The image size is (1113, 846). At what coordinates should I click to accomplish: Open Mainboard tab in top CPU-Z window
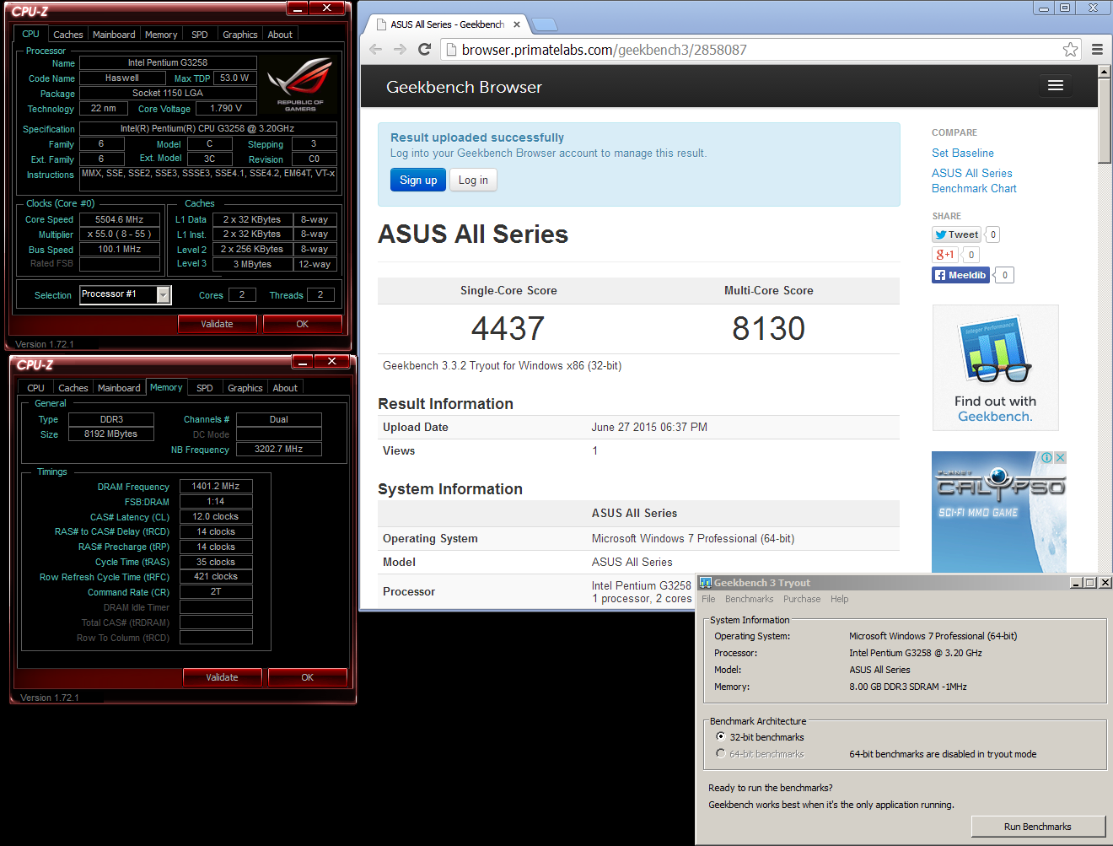(114, 35)
